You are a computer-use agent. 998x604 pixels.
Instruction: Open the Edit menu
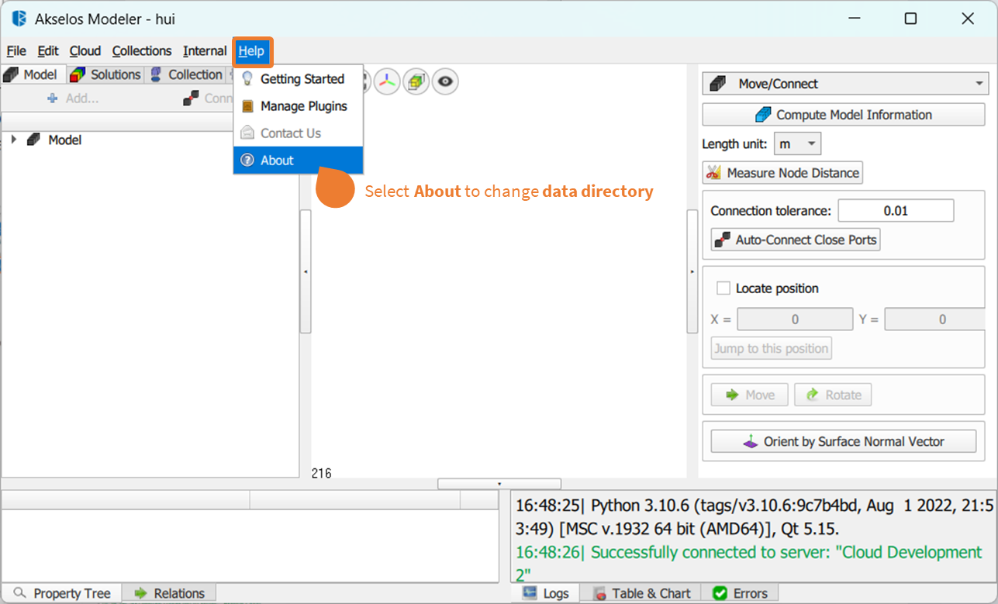48,51
